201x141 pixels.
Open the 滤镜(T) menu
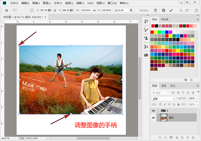80,3
